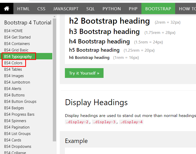Open the HTML tutorials menu
Viewport: 196px width, 154px height.
point(23,9)
